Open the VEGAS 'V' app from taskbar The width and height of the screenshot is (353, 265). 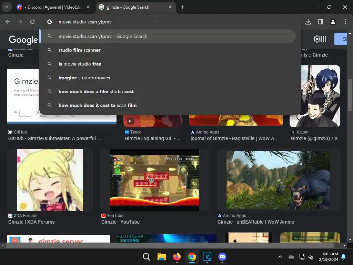point(207,257)
